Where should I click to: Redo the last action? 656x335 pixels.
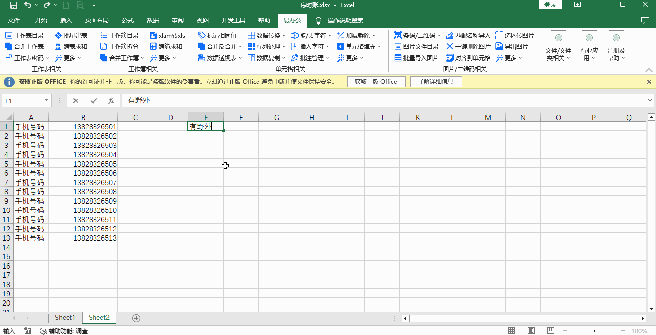[47, 5]
